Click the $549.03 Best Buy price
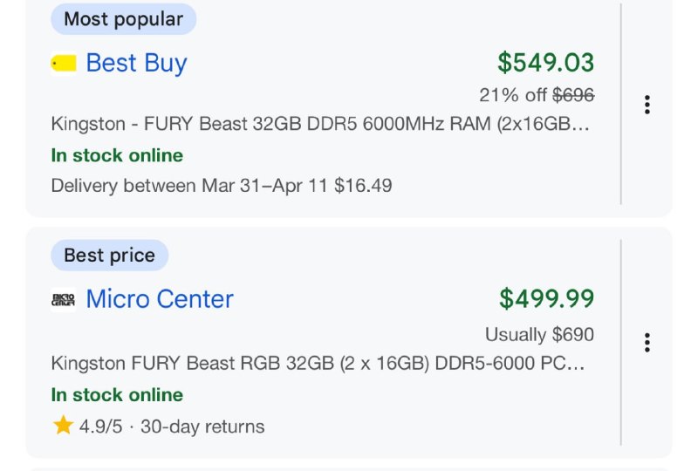Screen dimensions: 698x471 point(545,63)
